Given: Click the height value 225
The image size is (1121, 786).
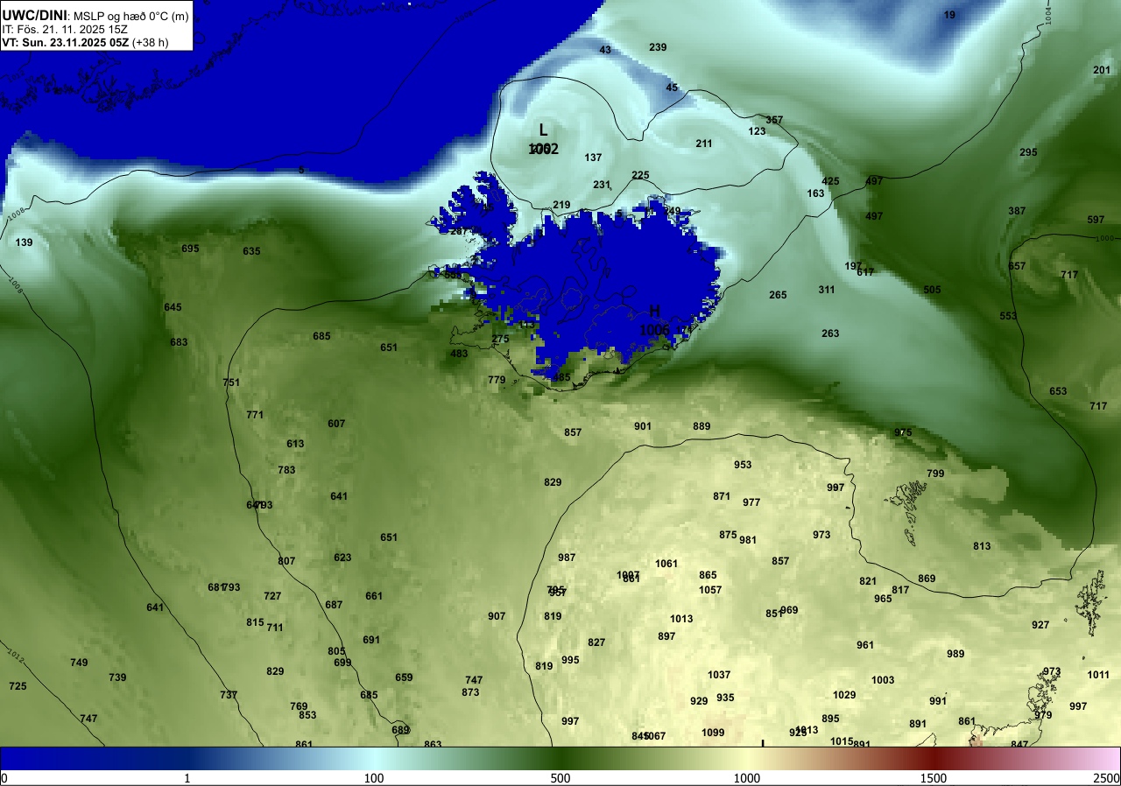Looking at the screenshot, I should [640, 175].
